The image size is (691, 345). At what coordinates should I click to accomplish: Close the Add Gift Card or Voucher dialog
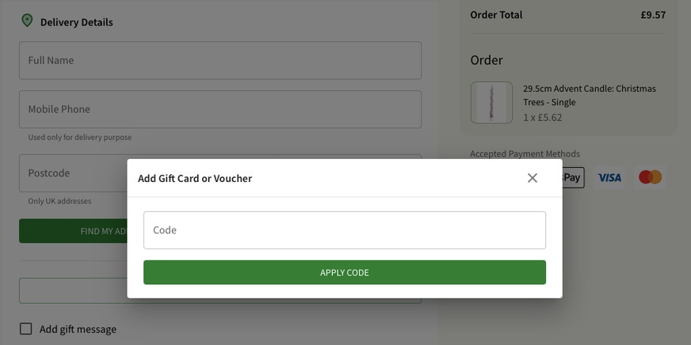(533, 178)
